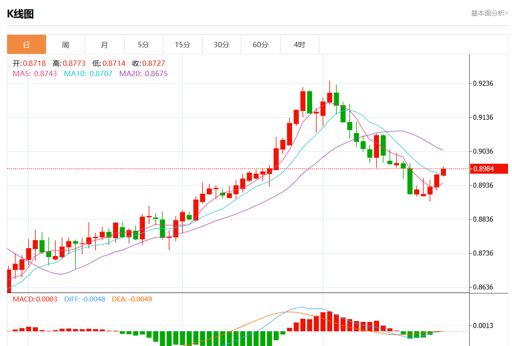Click the 低: 0.8714 low price
Image resolution: width=512 pixels, height=346 pixels.
coord(109,63)
